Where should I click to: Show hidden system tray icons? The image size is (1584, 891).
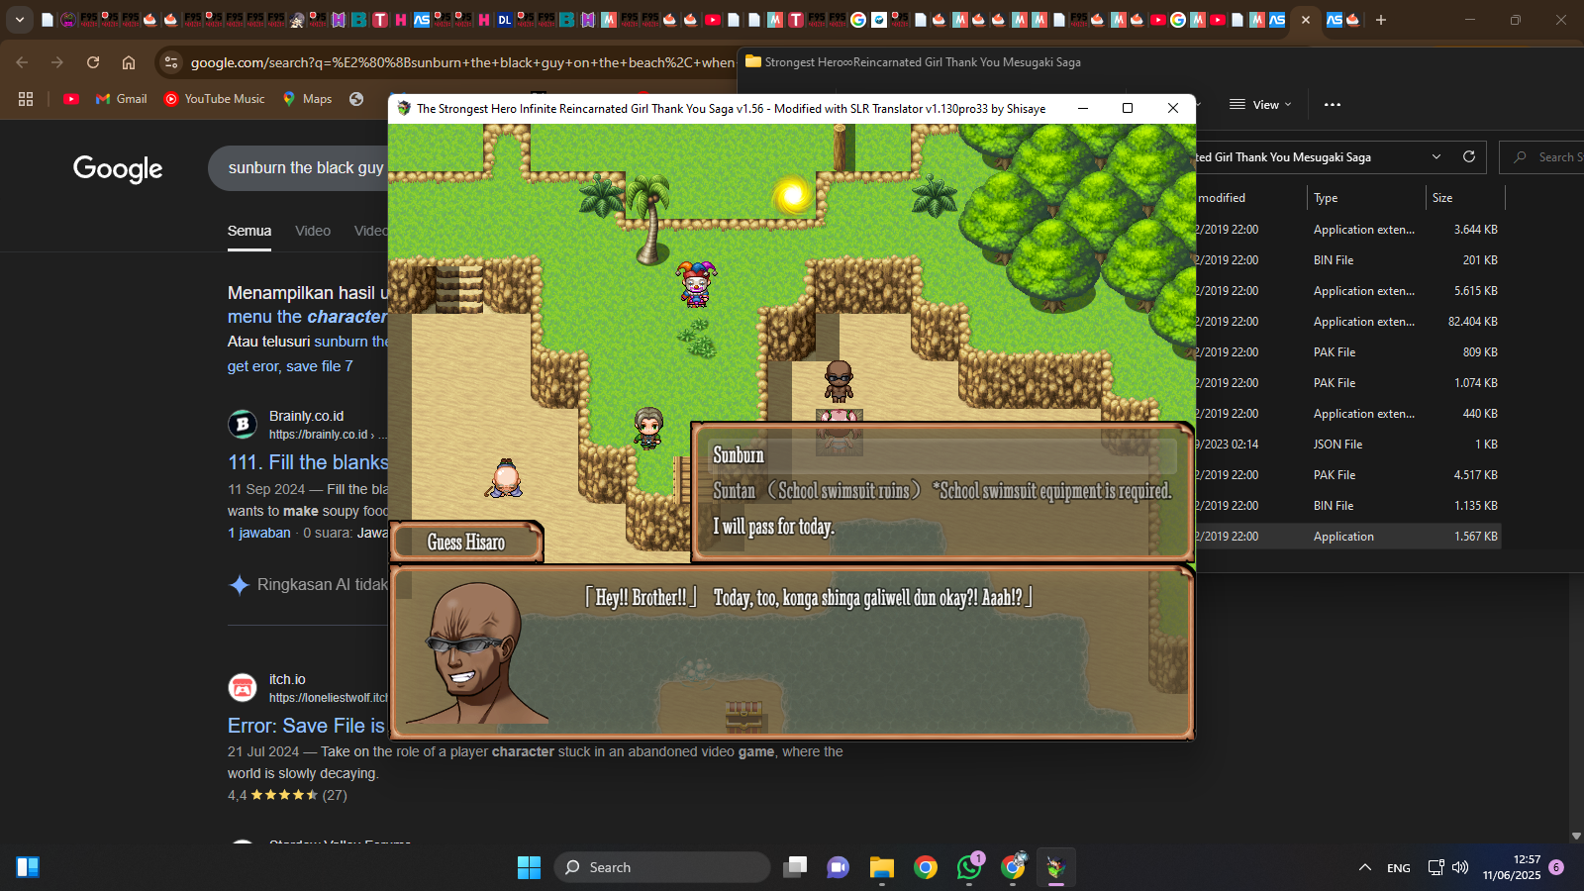pos(1365,868)
